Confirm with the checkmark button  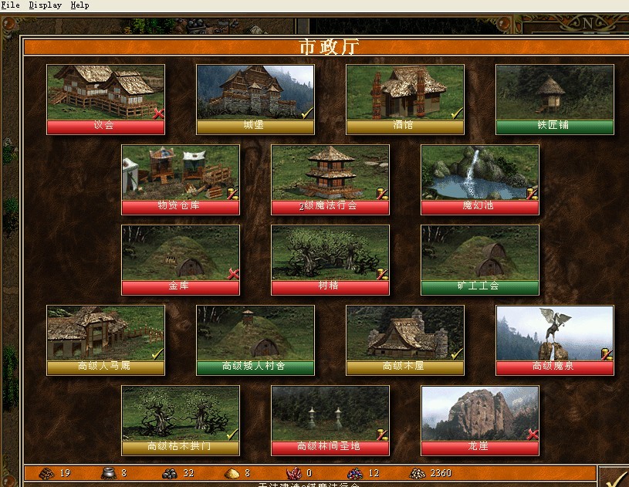614,478
